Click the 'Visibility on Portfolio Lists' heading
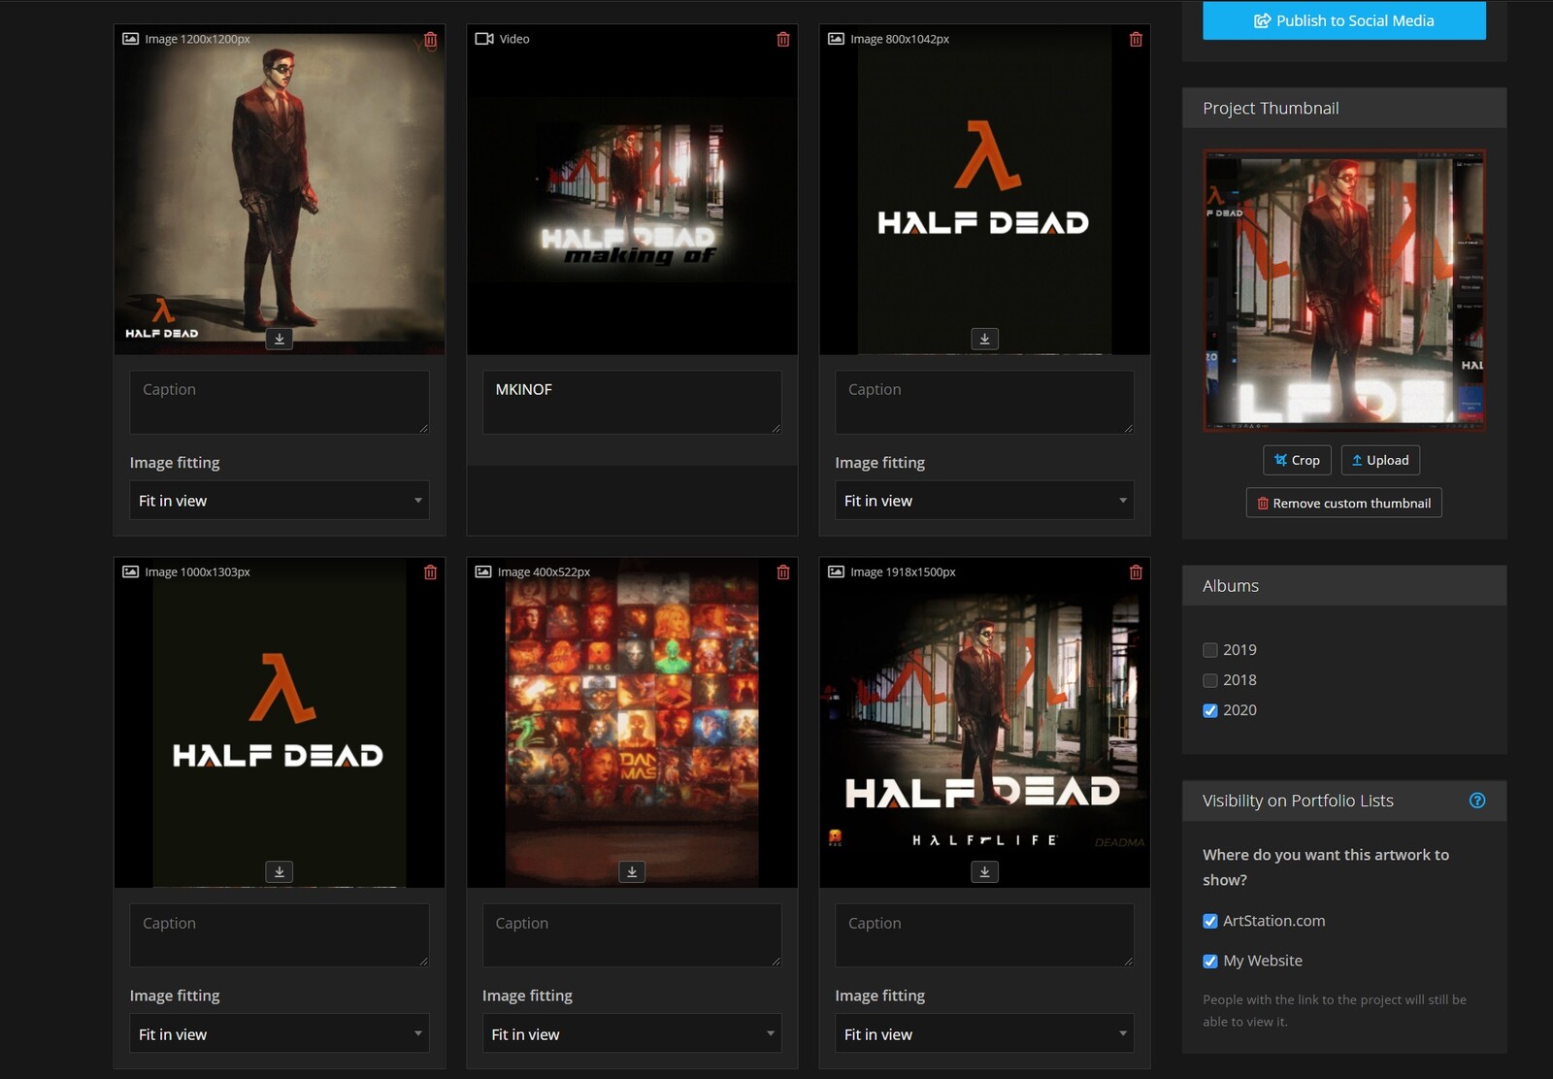 click(x=1298, y=801)
